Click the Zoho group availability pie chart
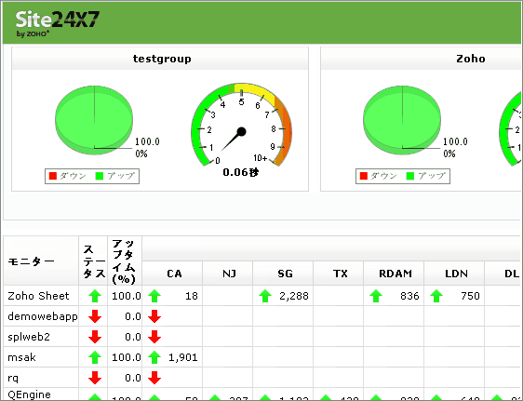The height and width of the screenshot is (401, 523). 402,120
